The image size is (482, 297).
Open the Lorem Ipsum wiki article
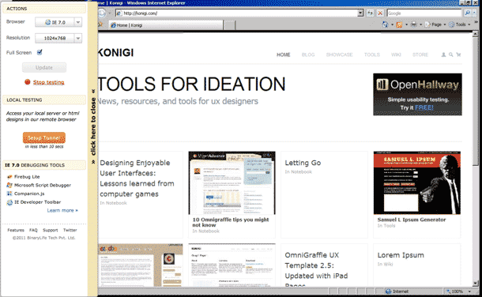(401, 255)
